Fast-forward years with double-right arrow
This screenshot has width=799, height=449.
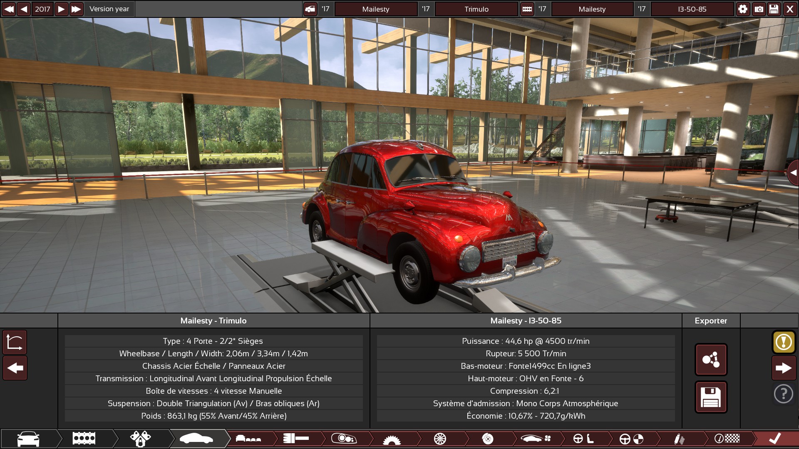(x=77, y=9)
